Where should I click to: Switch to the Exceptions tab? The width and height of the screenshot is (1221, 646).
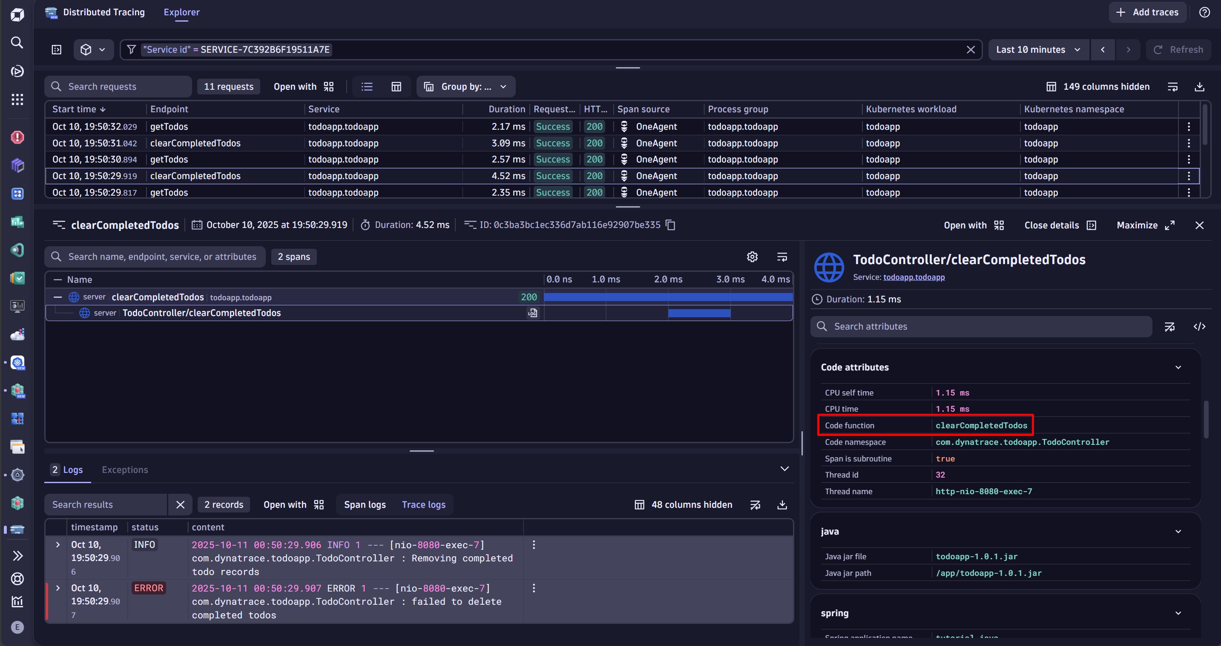pyautogui.click(x=125, y=470)
